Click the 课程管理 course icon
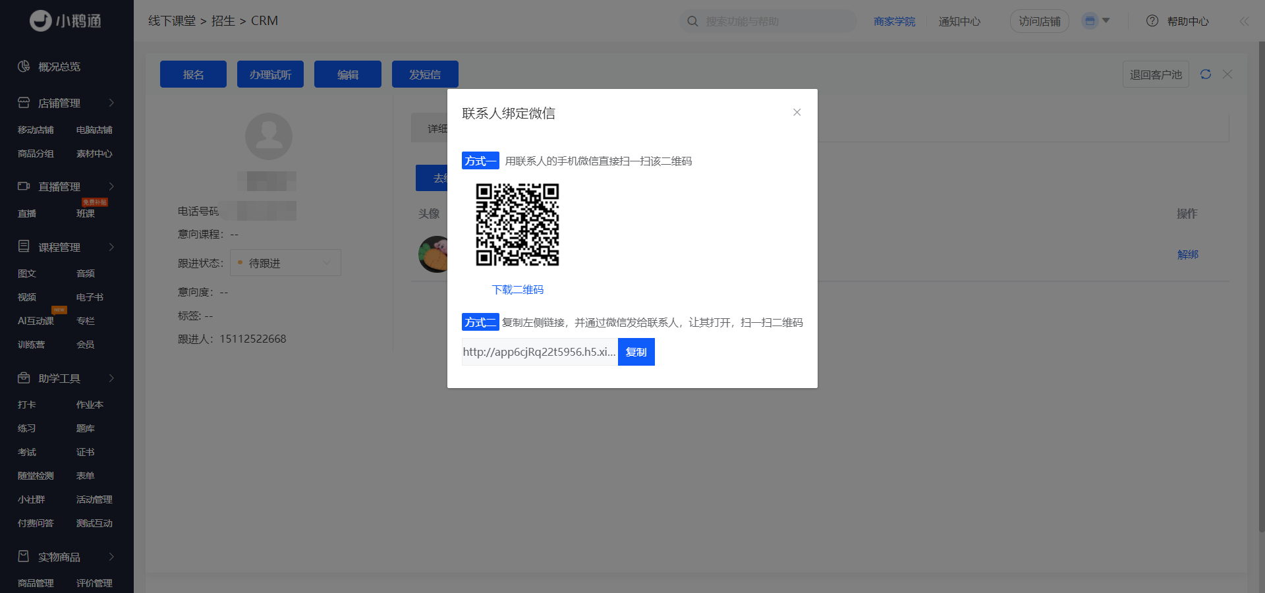 tap(24, 246)
